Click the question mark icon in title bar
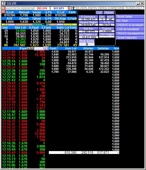Image resolution: width=146 pixels, height=170 pixels. click(x=4, y=3)
